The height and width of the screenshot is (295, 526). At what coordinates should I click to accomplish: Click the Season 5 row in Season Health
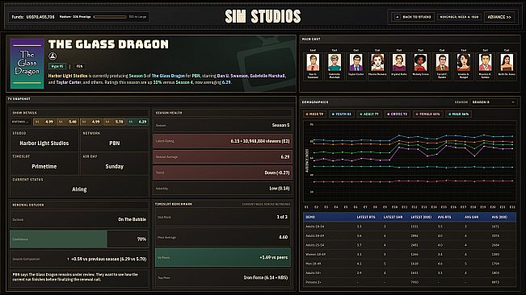(222, 125)
